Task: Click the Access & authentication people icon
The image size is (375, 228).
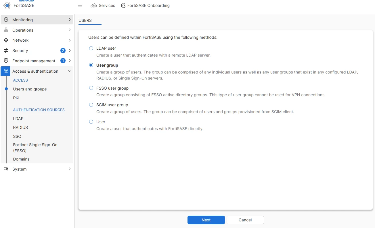Action: (6, 71)
